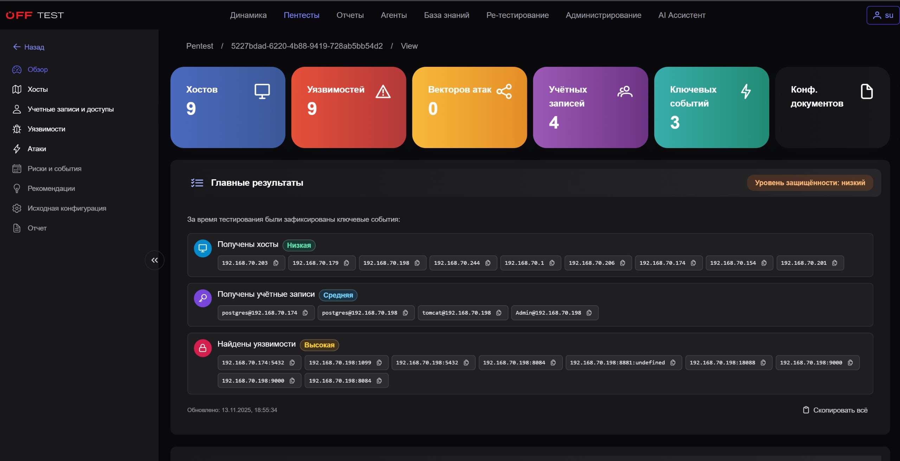900x461 pixels.
Task: Click the users icon on Учётных записей card
Action: click(625, 91)
